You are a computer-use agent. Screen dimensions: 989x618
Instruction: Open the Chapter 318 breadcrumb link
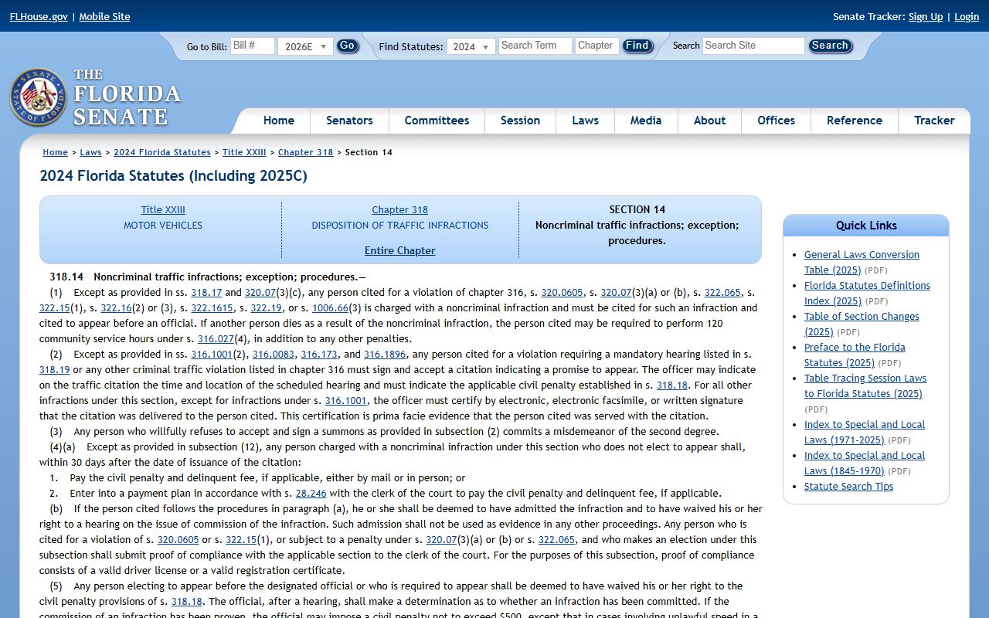pos(305,152)
